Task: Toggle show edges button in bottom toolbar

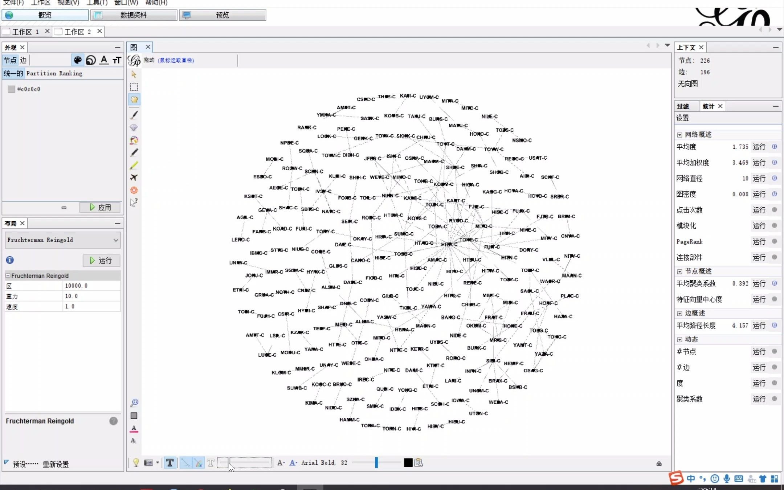Action: [x=185, y=462]
